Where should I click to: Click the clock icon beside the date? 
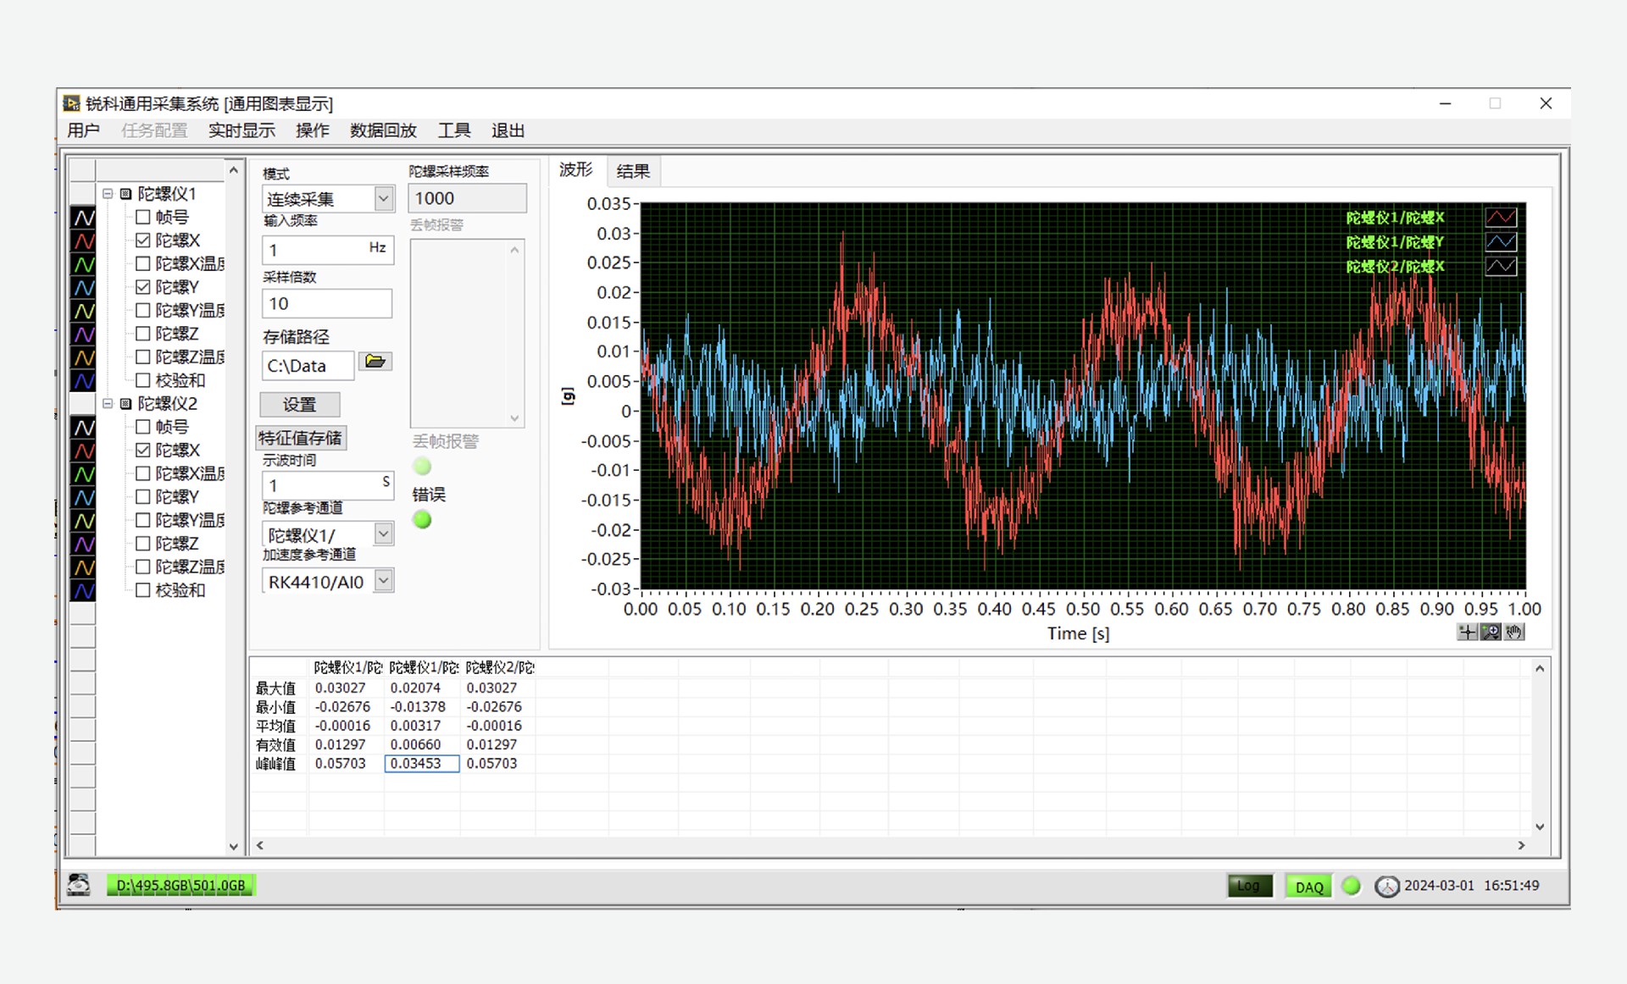1386,887
